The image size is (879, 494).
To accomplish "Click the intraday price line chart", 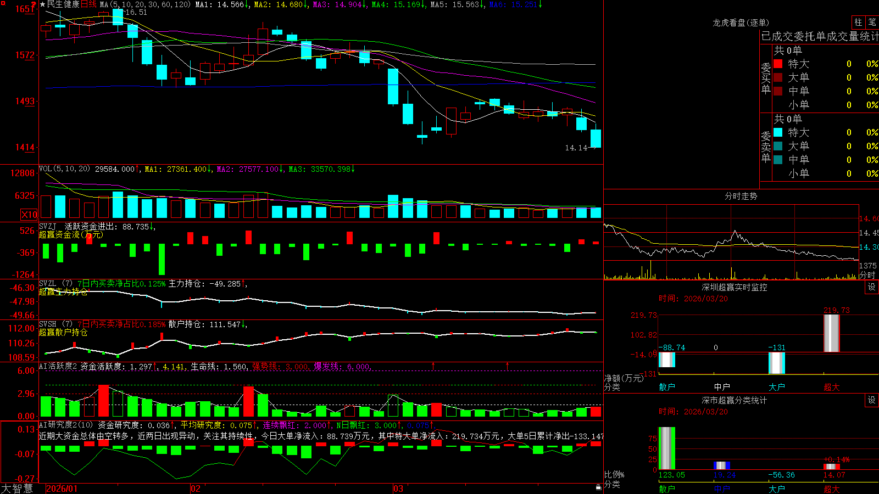I will tap(731, 242).
